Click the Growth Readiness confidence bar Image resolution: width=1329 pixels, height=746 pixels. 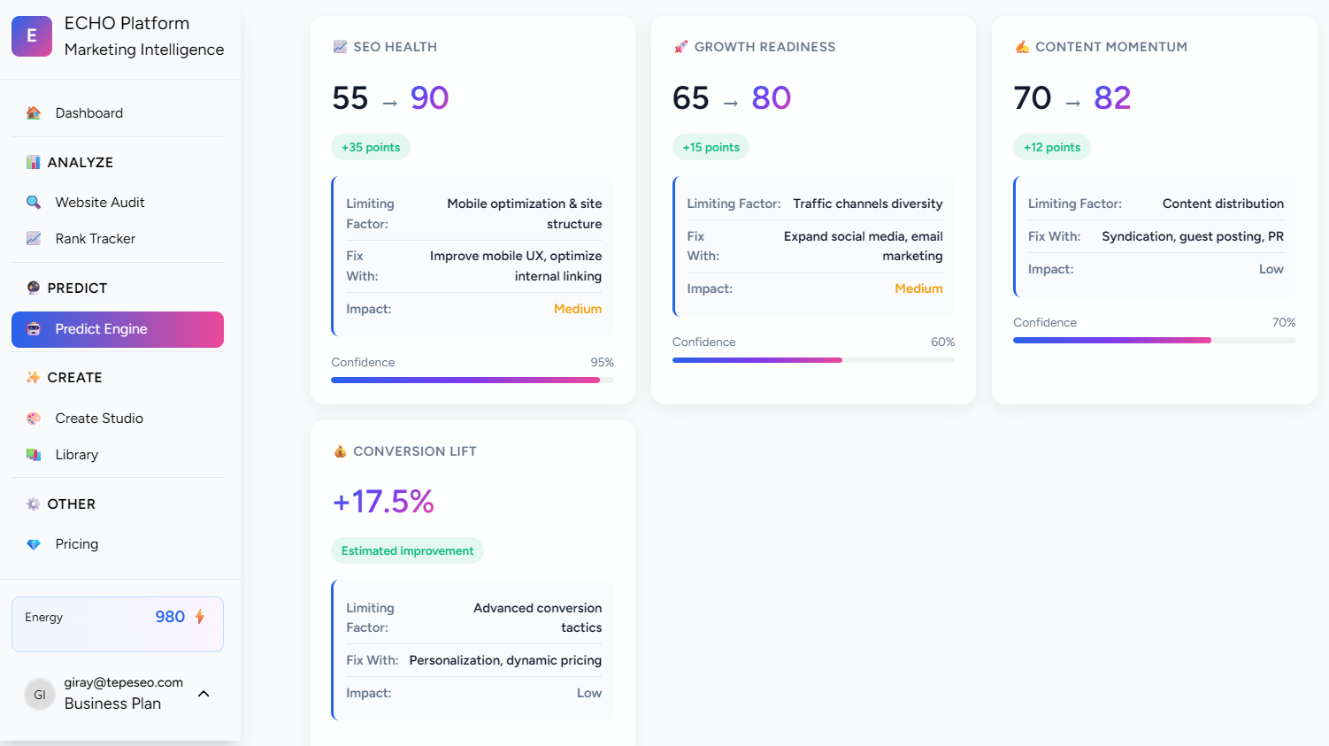pos(812,360)
